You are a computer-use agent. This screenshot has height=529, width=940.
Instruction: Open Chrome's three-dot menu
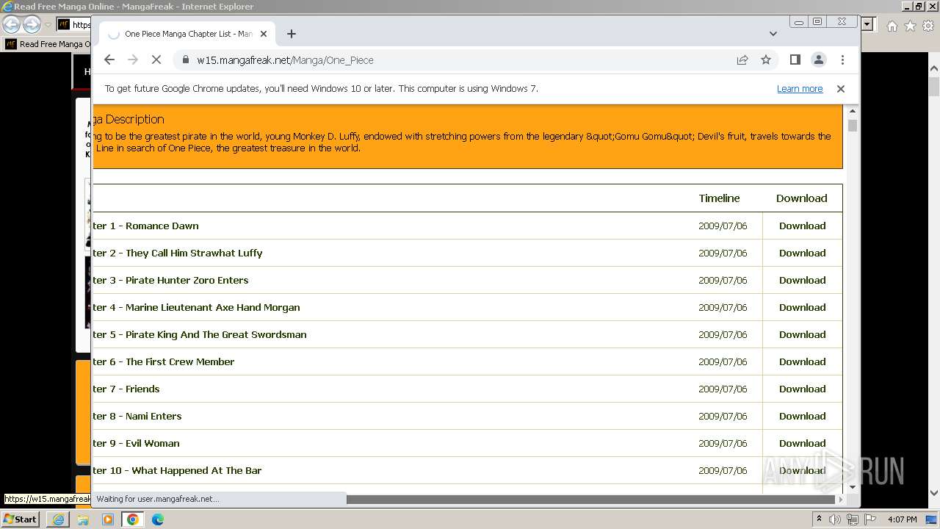(x=842, y=60)
